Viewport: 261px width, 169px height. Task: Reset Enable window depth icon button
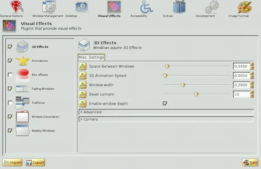click(x=82, y=104)
